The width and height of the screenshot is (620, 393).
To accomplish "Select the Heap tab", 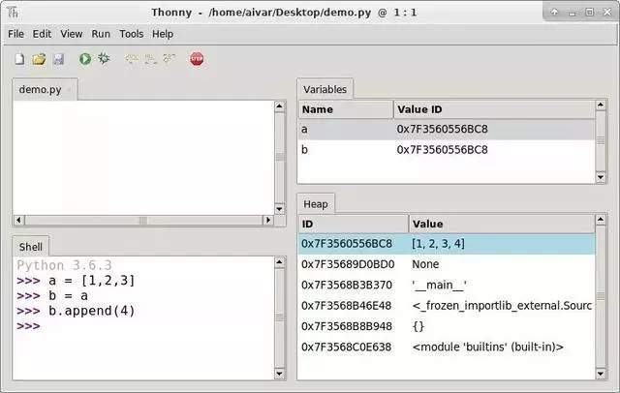I will pyautogui.click(x=316, y=204).
